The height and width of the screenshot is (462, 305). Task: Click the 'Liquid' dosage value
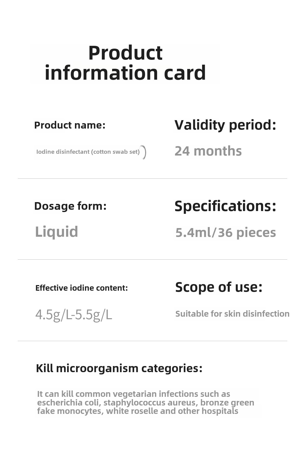click(x=56, y=232)
